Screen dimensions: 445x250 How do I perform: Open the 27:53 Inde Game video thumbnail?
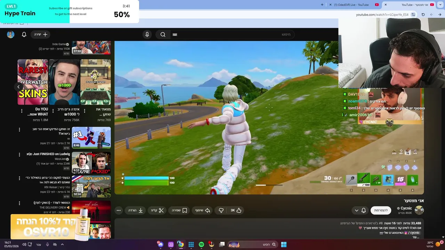pyautogui.click(x=91, y=48)
